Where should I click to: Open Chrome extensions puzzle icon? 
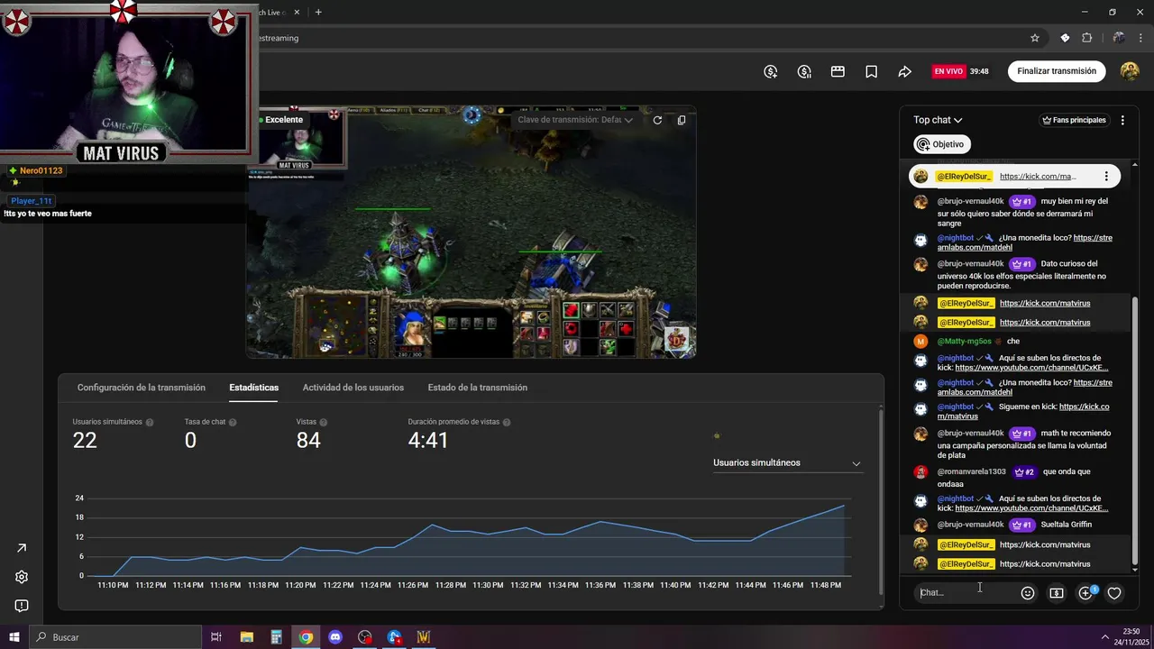[x=1086, y=38]
